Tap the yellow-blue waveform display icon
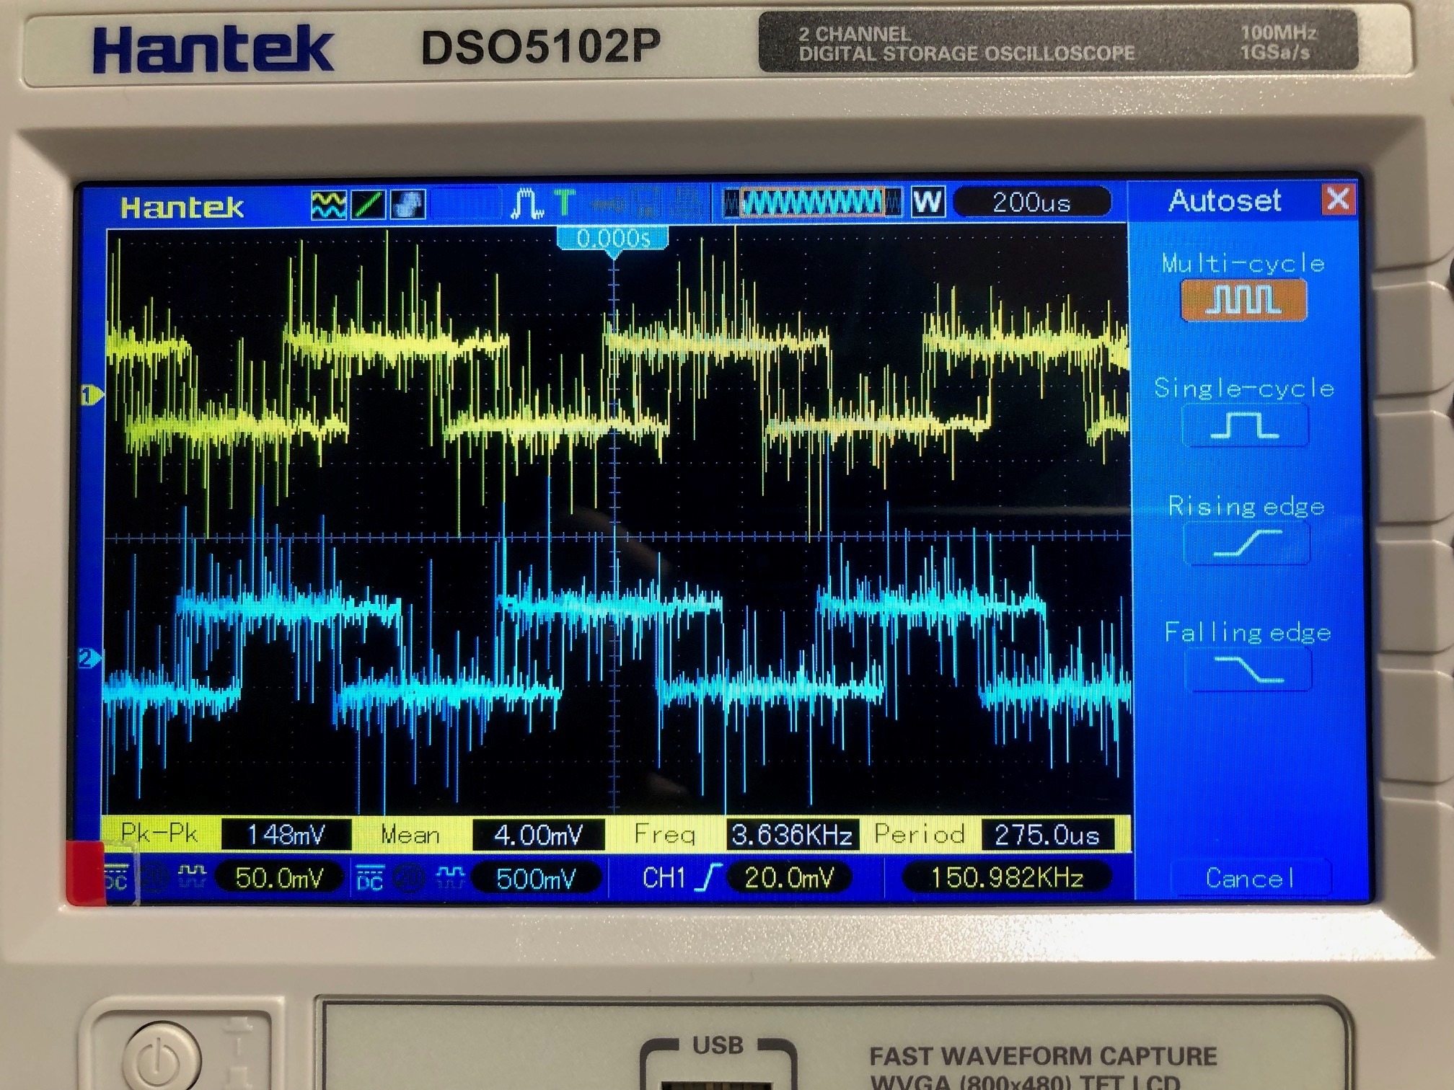Image resolution: width=1454 pixels, height=1090 pixels. coord(329,205)
